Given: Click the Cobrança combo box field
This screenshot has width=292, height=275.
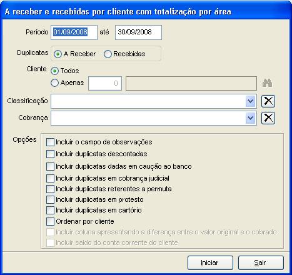Looking at the screenshot, I should [154, 118].
